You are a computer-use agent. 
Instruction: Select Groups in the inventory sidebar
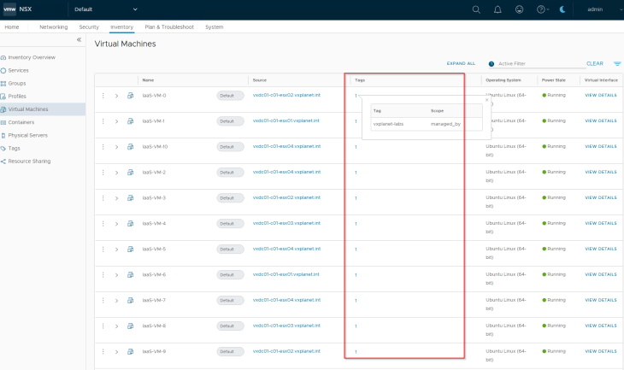(x=17, y=83)
